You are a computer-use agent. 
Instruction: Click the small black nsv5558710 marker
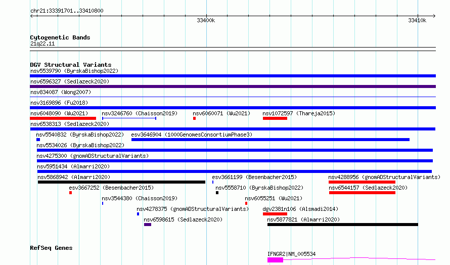coord(217,193)
